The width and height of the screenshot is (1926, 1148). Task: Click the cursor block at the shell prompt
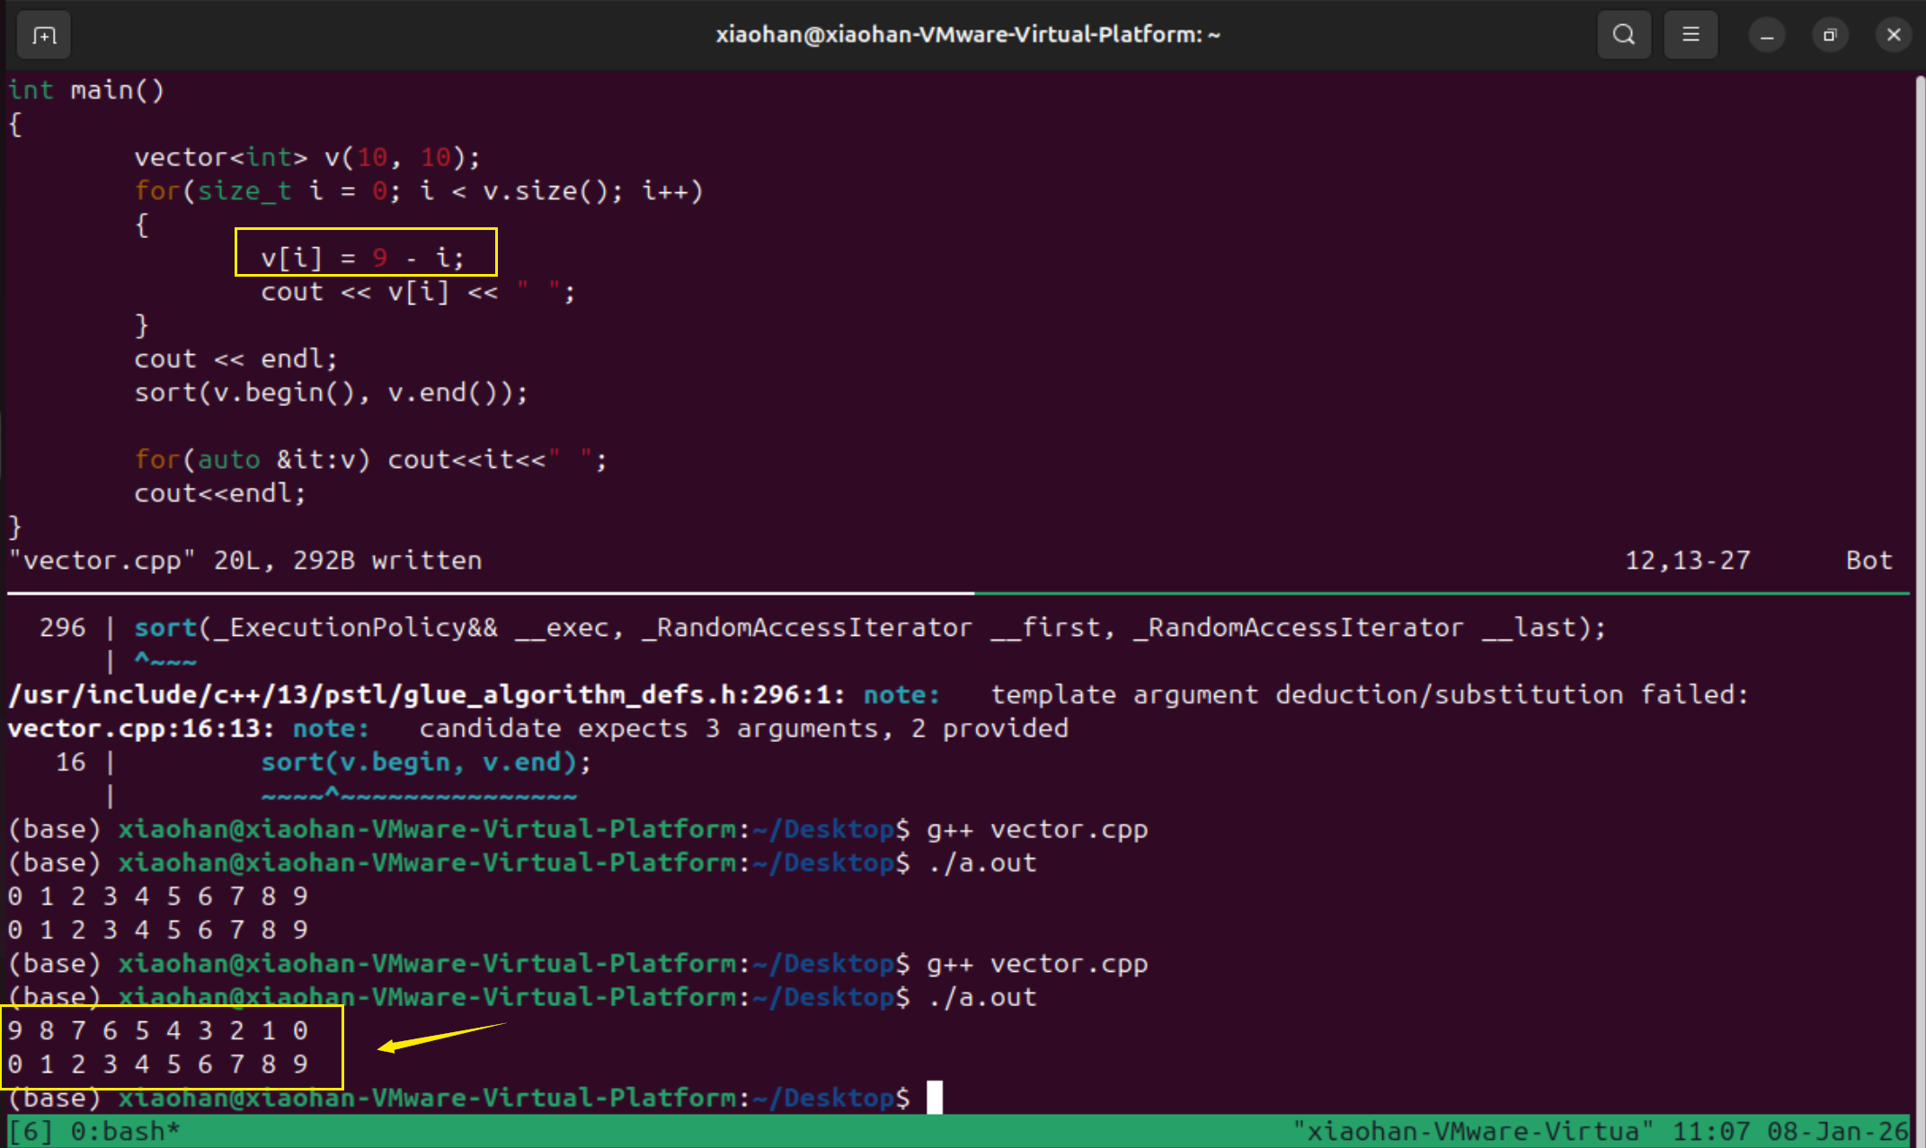[x=935, y=1098]
